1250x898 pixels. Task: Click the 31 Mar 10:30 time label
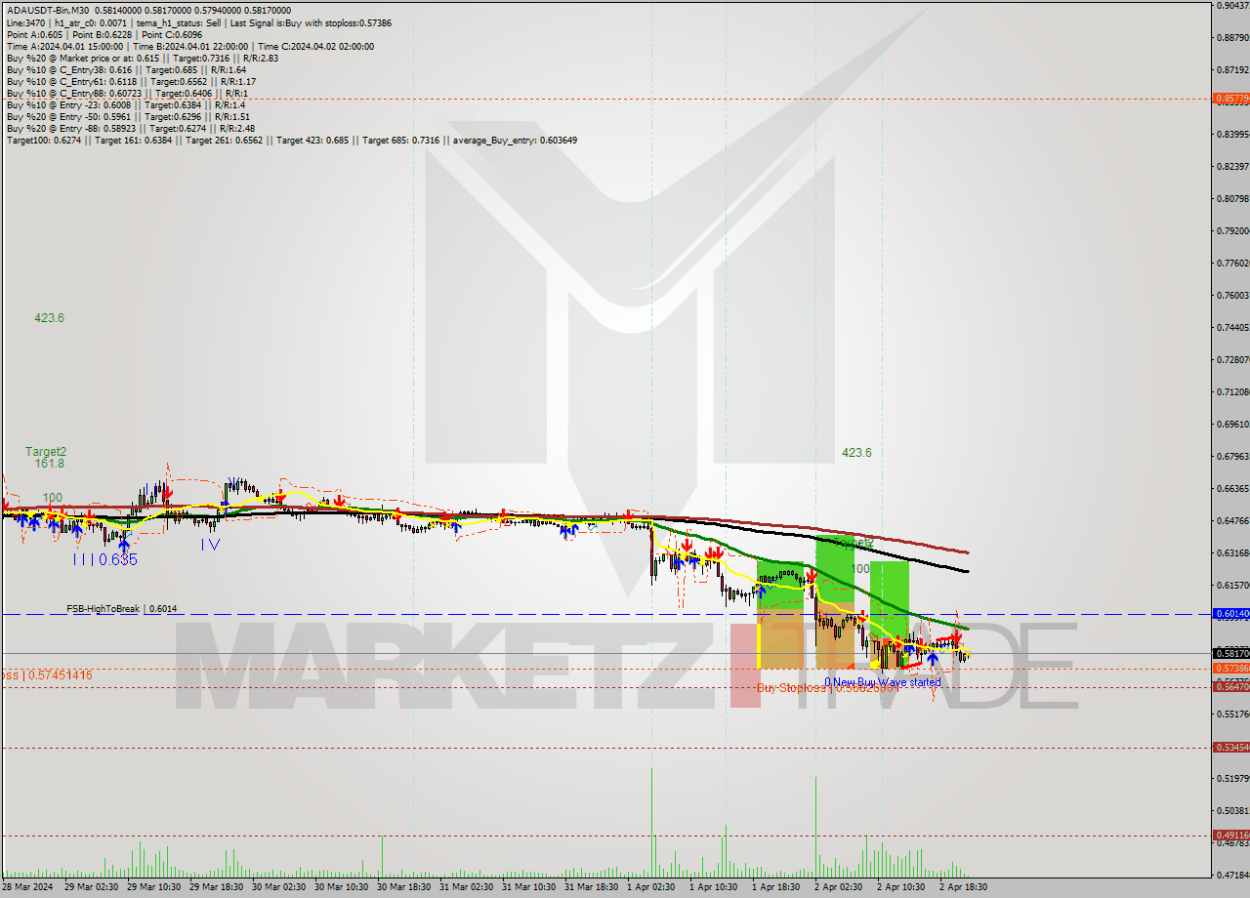pos(529,887)
